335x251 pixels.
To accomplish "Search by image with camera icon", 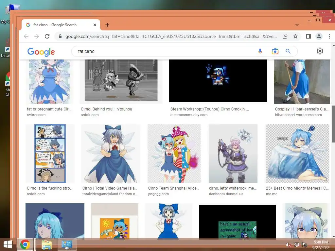I will [x=275, y=51].
